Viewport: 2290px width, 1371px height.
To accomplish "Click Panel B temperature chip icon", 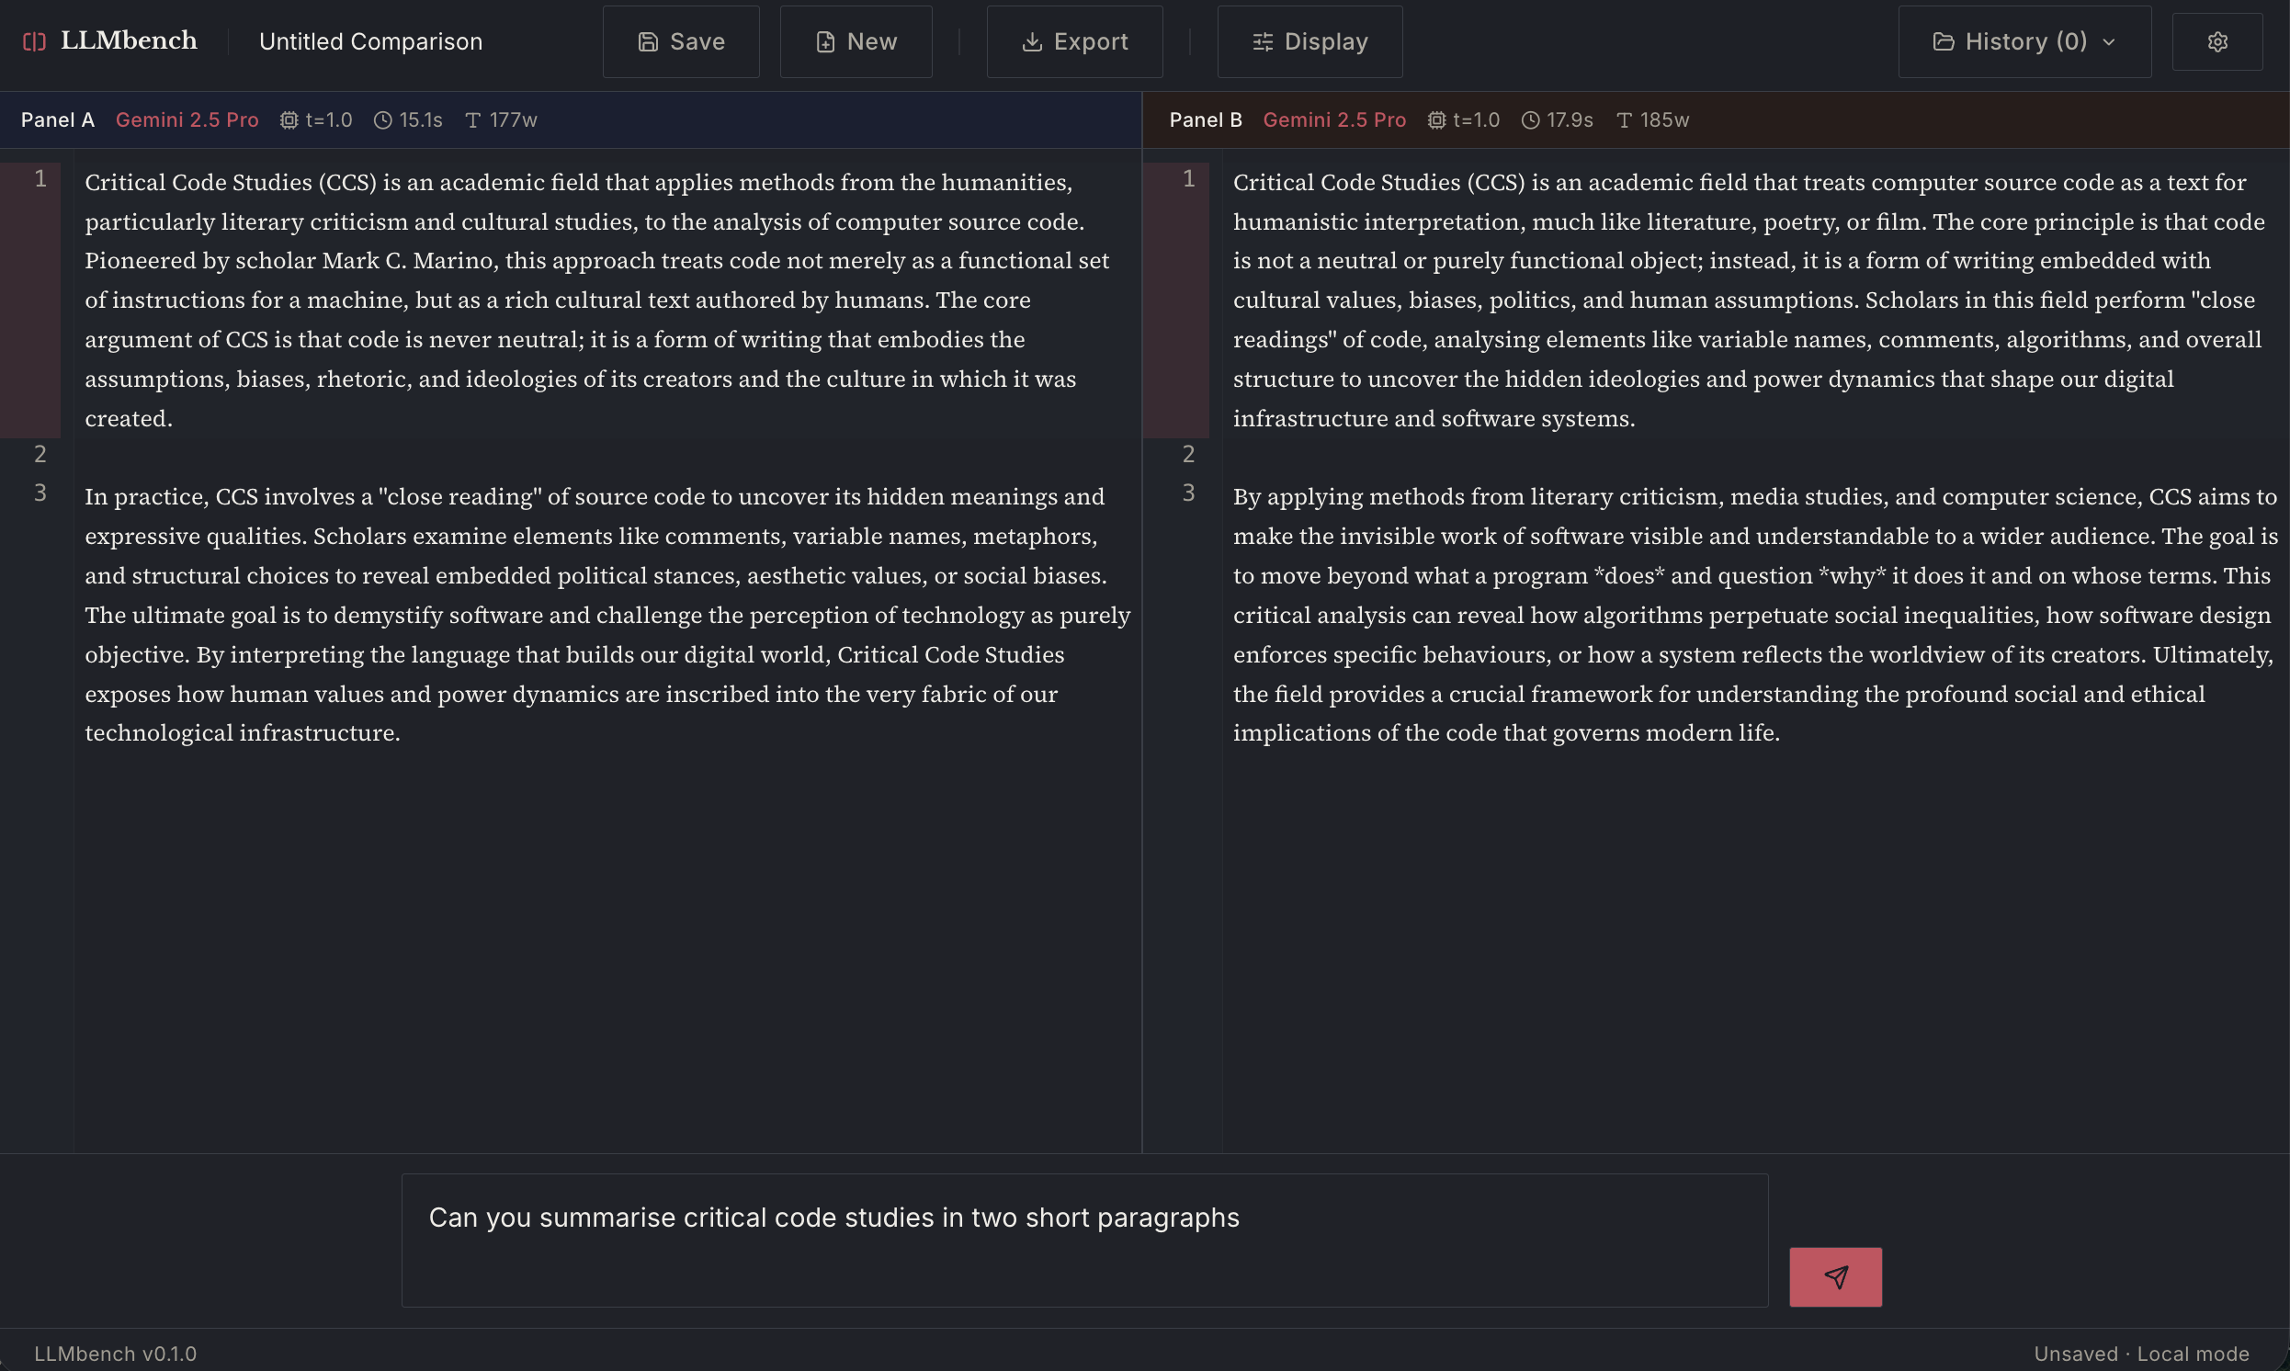I will 1436,120.
